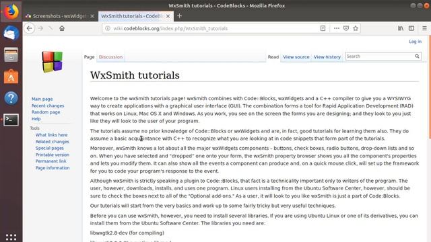Open Permanent link
The image size is (431, 242).
[x=51, y=161]
